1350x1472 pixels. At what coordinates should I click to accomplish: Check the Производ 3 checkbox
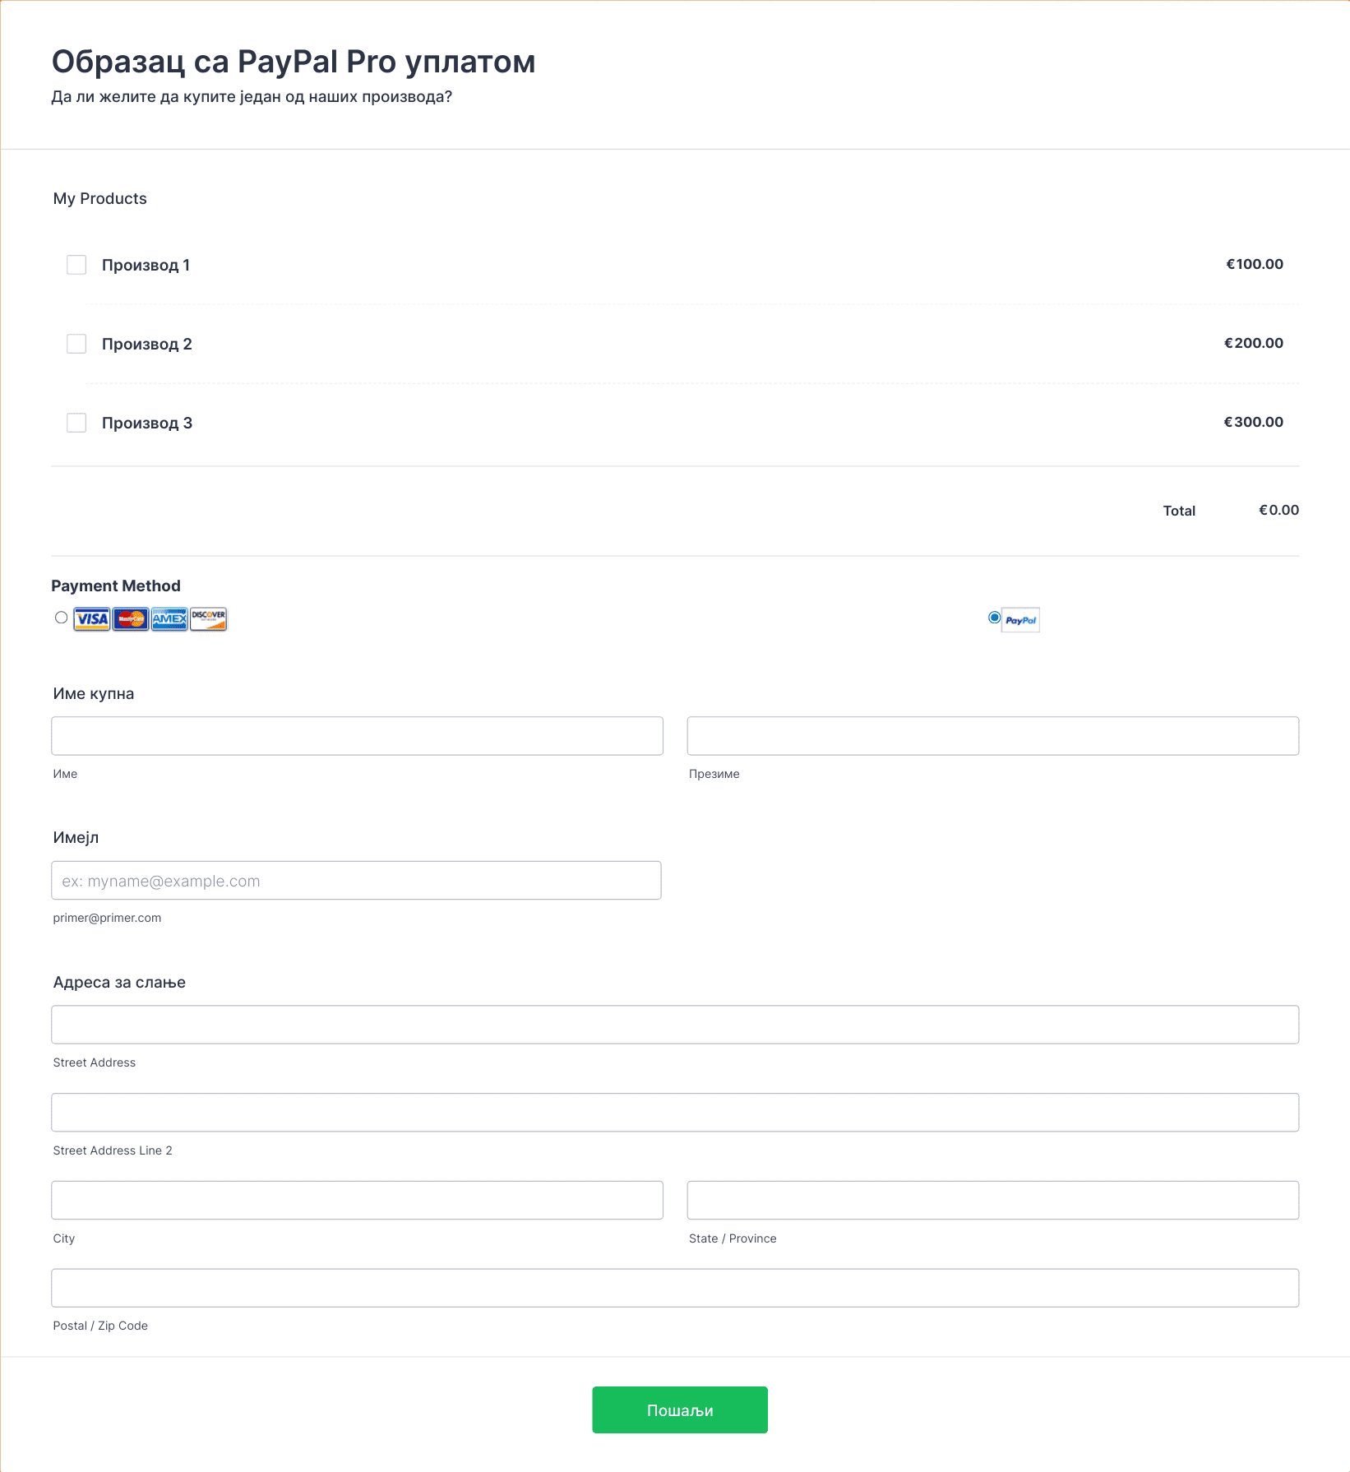pyautogui.click(x=76, y=423)
